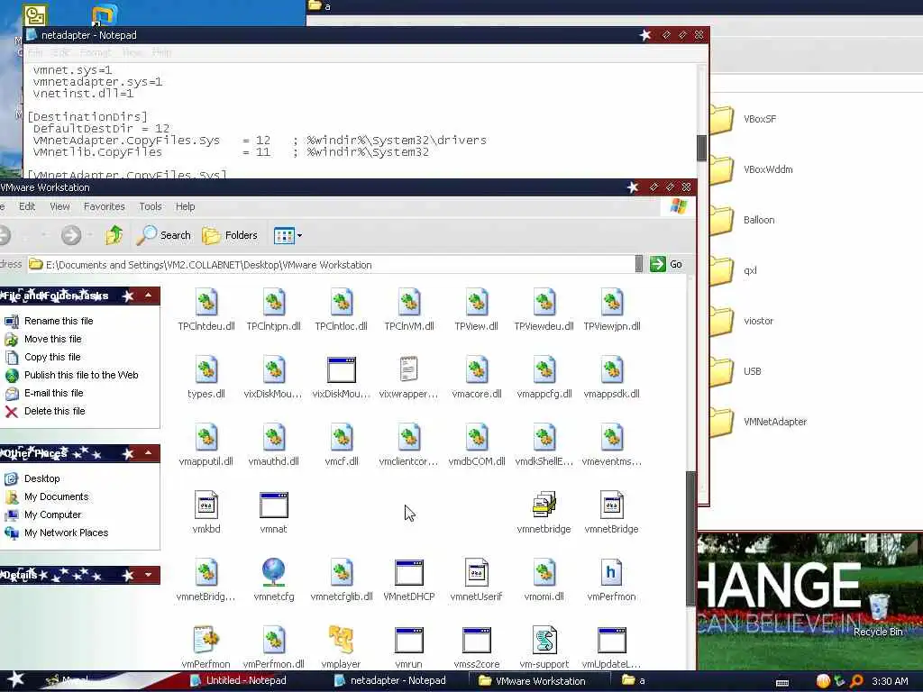Image resolution: width=923 pixels, height=692 pixels.
Task: Click the Notepad vertical scrollbar thumb
Action: (701, 147)
